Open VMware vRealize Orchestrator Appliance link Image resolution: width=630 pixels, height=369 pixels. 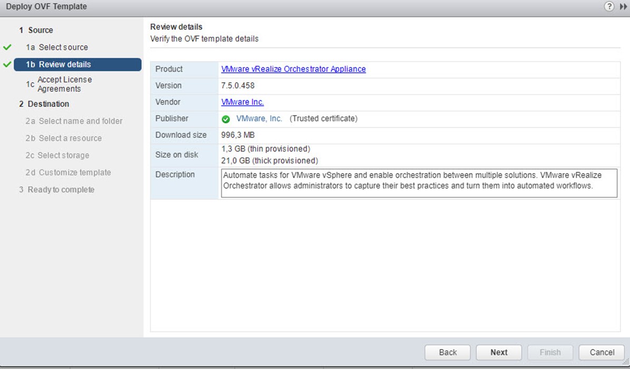[x=293, y=69]
